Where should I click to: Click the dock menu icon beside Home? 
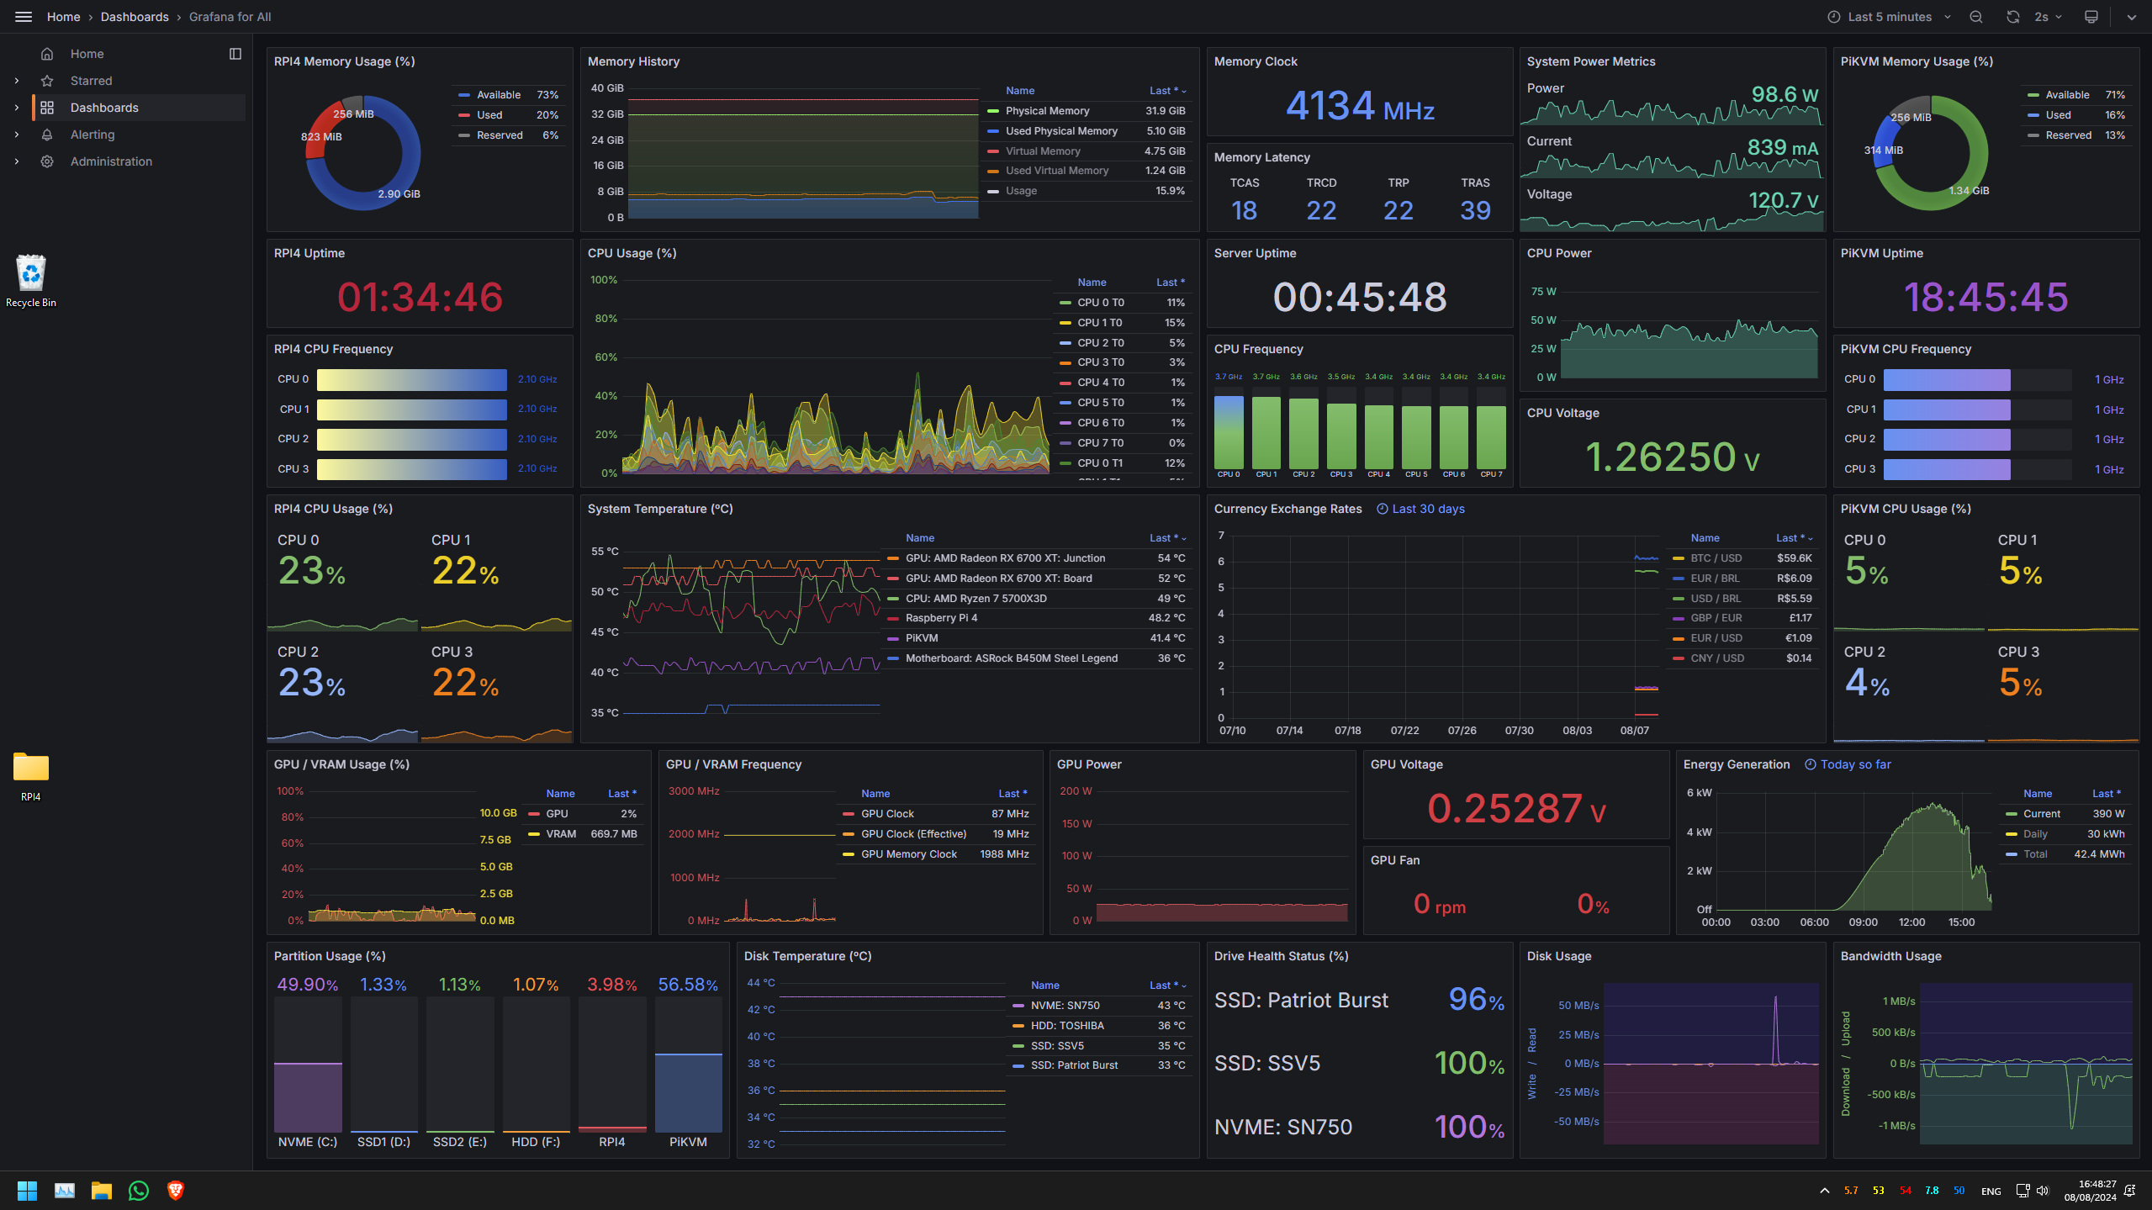[x=235, y=54]
